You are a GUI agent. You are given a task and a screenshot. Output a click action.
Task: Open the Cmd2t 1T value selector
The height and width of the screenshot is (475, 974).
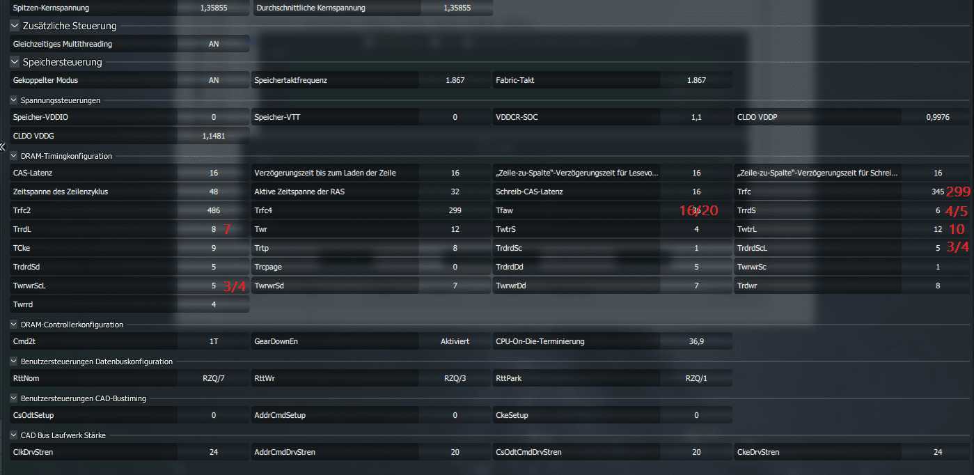pos(214,341)
